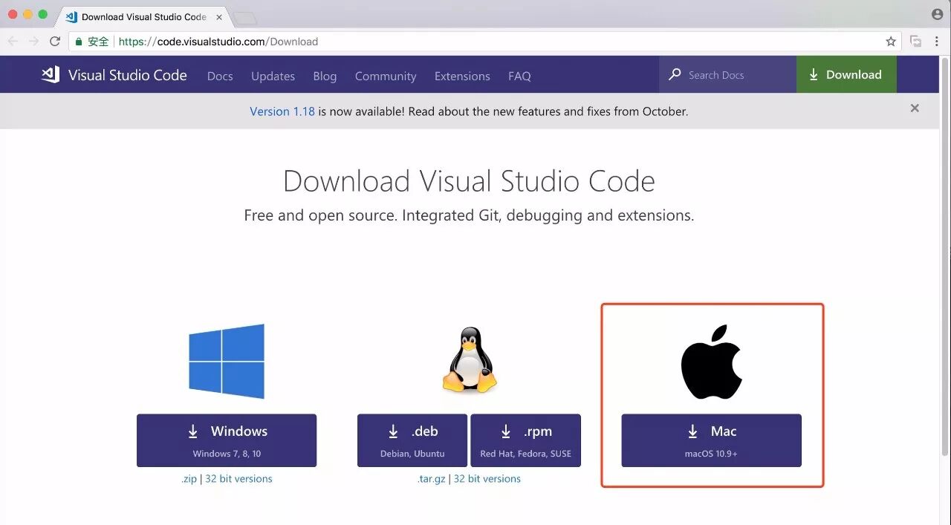The image size is (951, 525).
Task: Download the Mac version
Action: [712, 440]
